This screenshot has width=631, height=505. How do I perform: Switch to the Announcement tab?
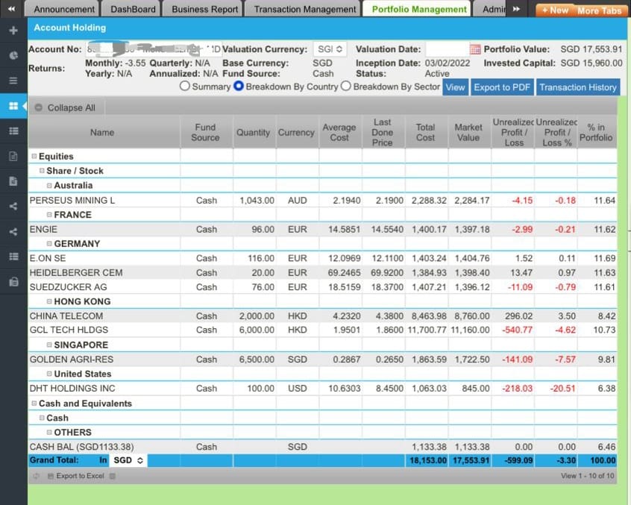tap(63, 9)
